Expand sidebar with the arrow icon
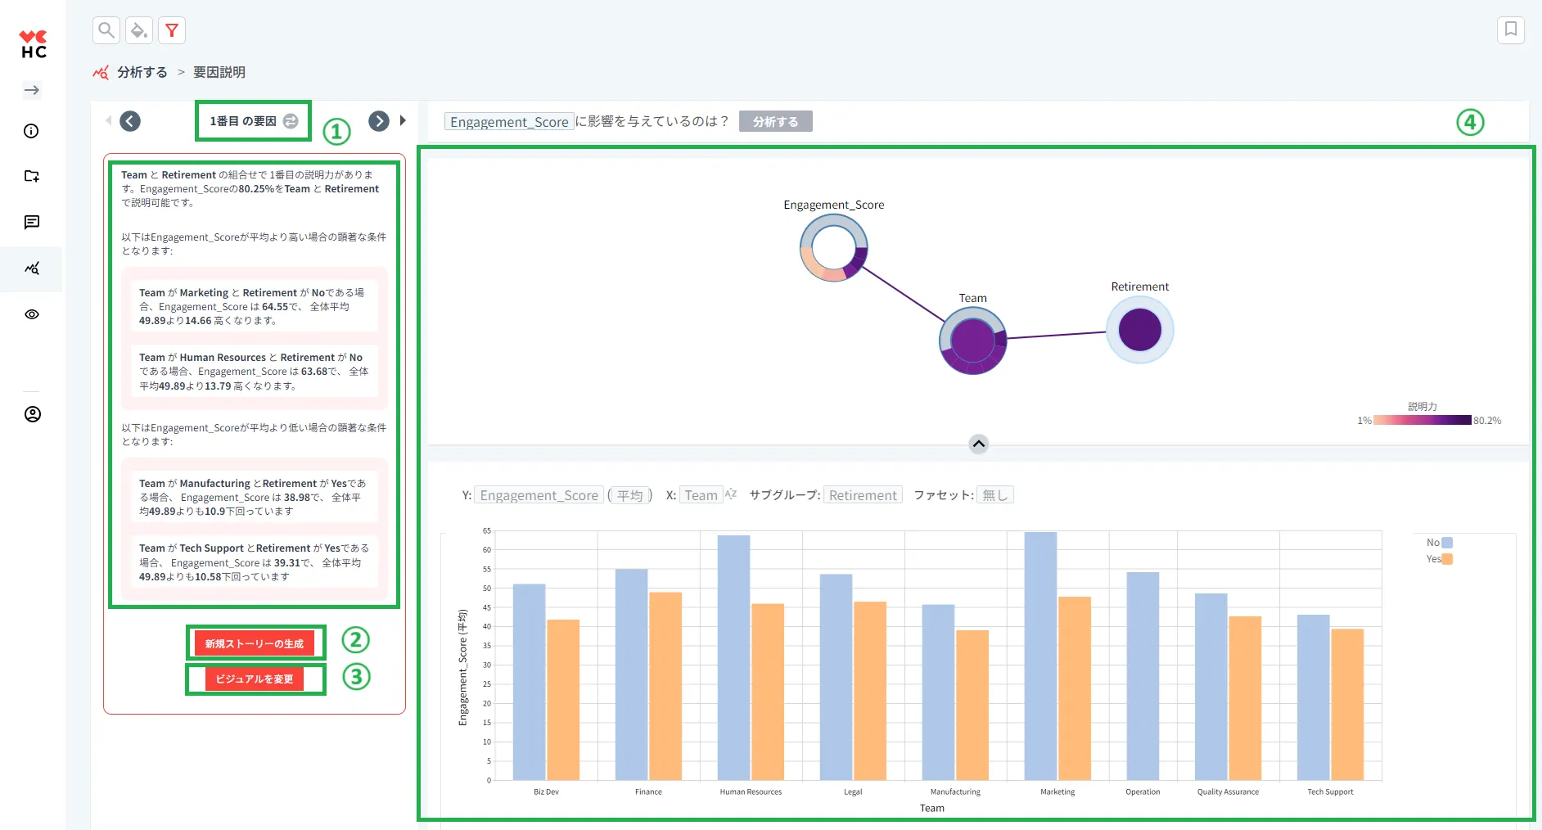Screen dimensions: 1542x830 pos(32,90)
